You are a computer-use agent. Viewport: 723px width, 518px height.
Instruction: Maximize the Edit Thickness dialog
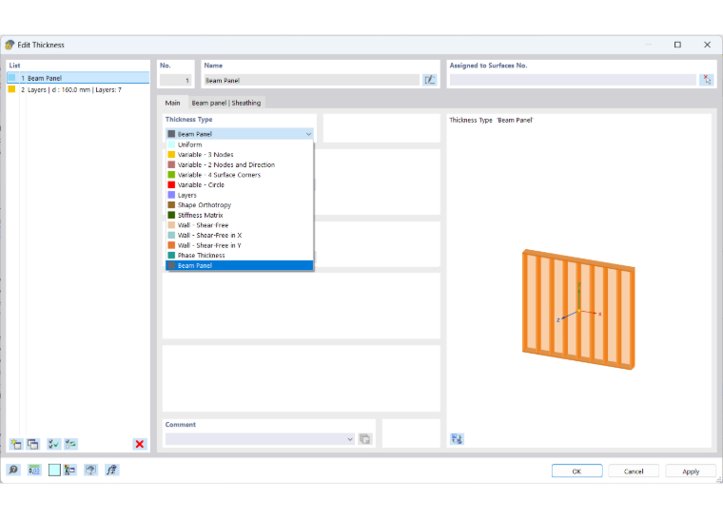677,45
